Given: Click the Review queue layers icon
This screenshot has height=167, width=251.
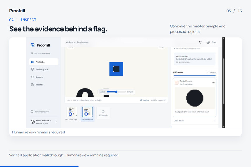Looking at the screenshot, I should (32, 69).
